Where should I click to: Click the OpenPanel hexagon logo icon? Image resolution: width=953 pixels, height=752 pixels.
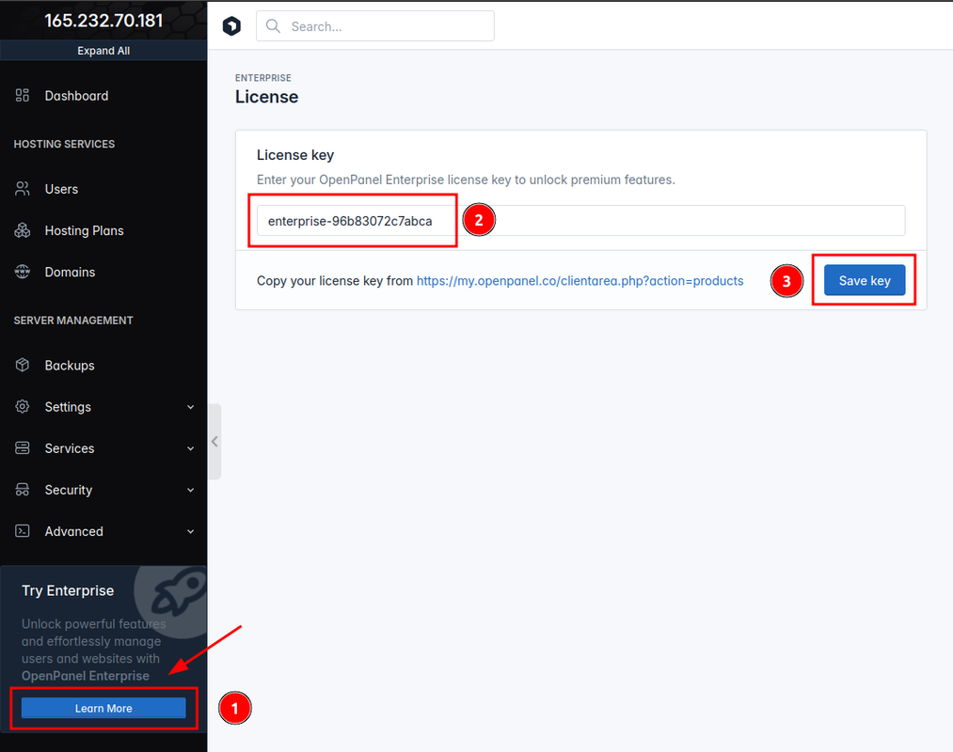(x=231, y=26)
